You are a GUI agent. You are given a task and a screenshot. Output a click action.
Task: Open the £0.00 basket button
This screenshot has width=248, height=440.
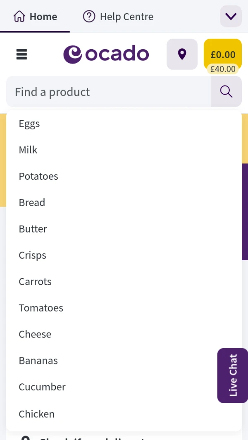point(222,54)
